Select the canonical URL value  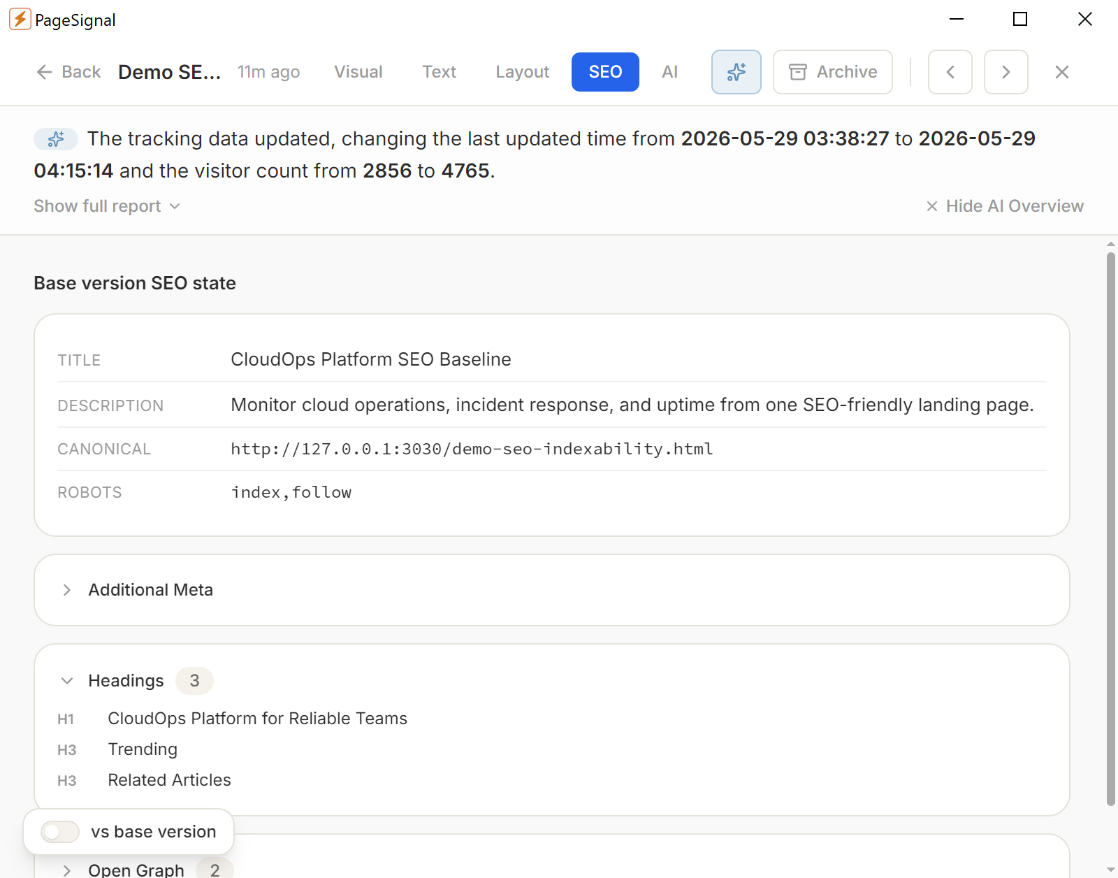coord(472,449)
